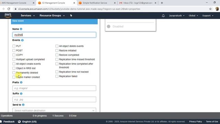Image resolution: width=220 pixels, height=124 pixels.
Task: Open the jayaprakash account dropdown
Action: click(177, 15)
